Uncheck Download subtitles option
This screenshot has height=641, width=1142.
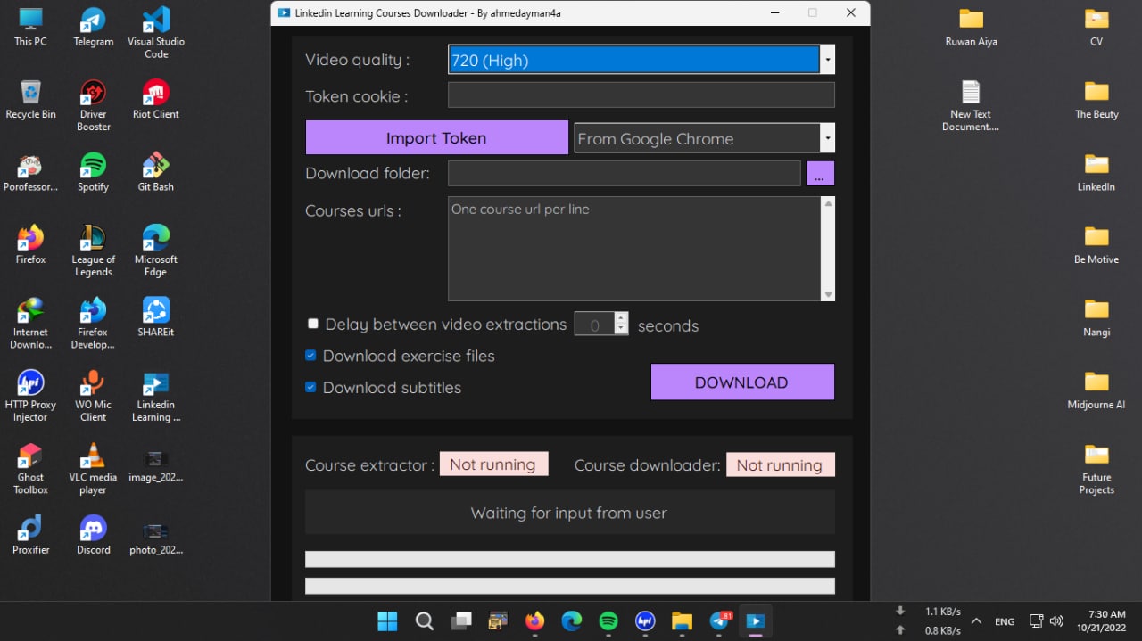pyautogui.click(x=310, y=387)
